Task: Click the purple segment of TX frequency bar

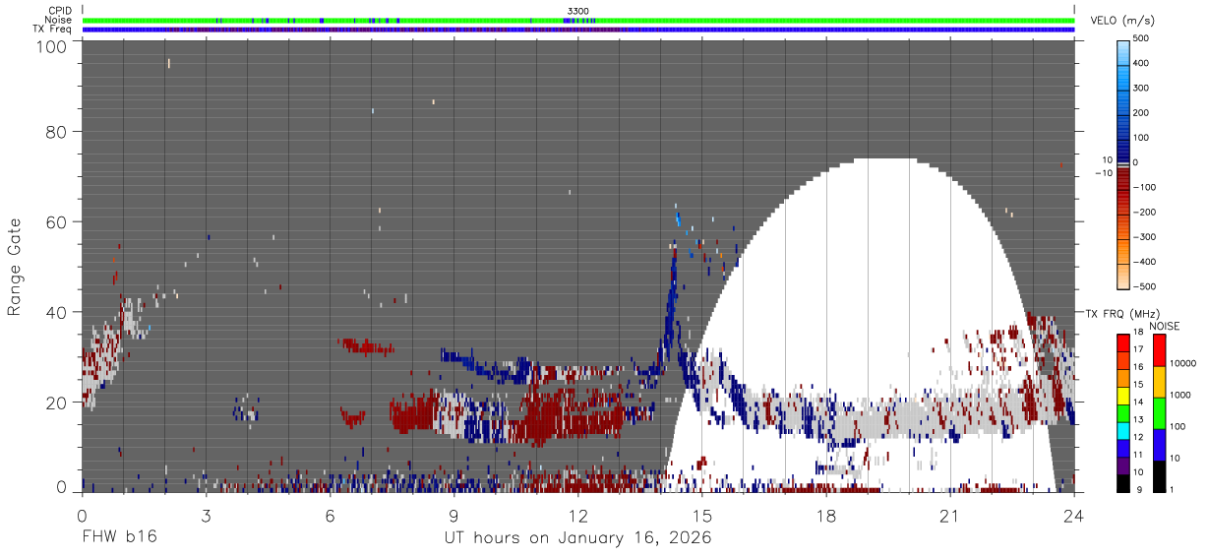Action: tap(1121, 465)
